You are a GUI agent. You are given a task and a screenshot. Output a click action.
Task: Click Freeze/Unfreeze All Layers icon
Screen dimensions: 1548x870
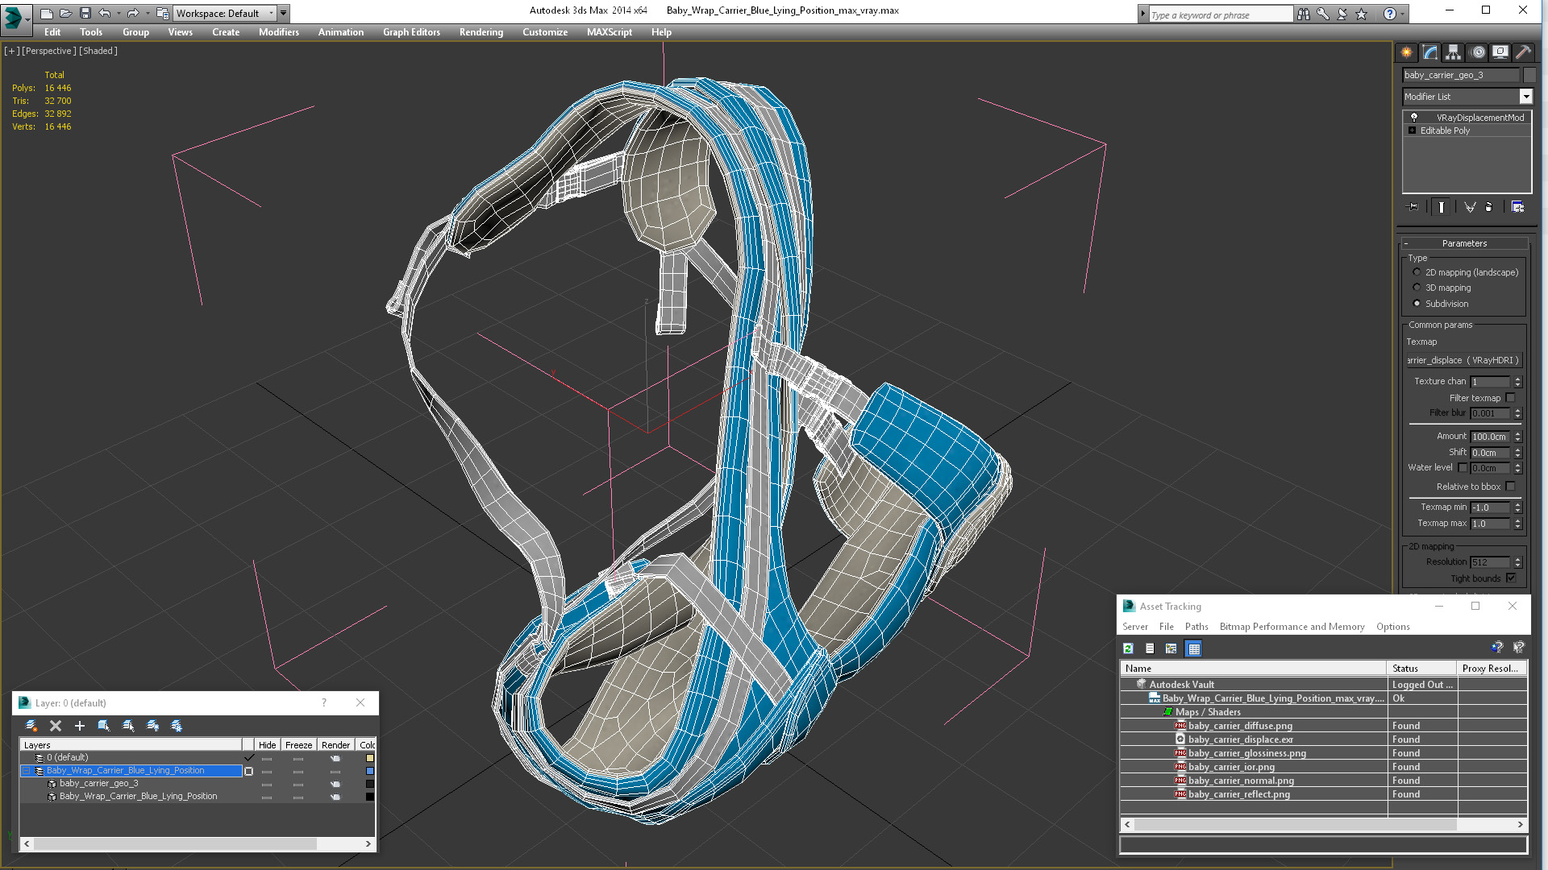coord(177,726)
